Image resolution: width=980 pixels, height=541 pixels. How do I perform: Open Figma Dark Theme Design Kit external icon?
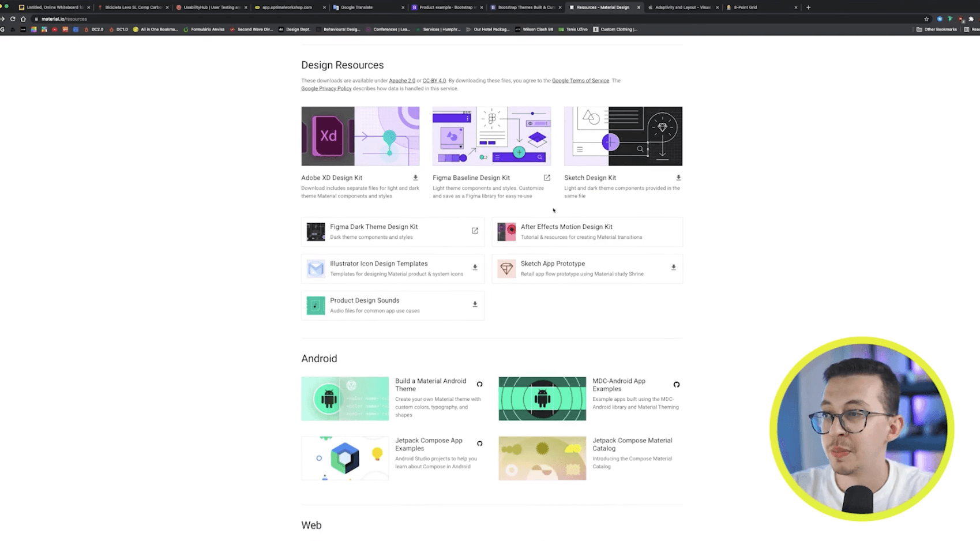coord(475,231)
